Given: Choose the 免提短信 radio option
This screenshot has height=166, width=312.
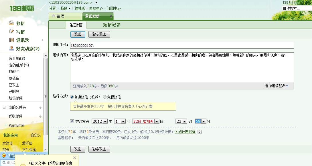Looking at the screenshot, I should (x=104, y=97).
